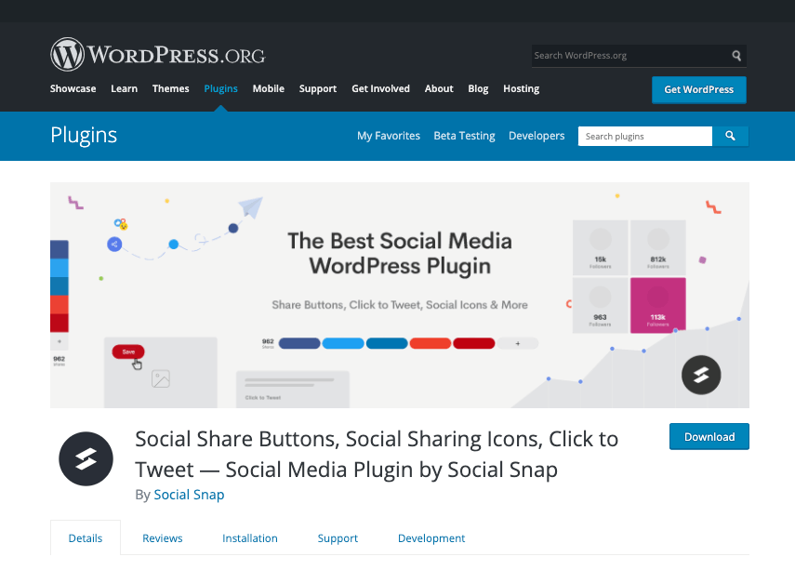
Task: Open the Development tab
Action: tap(431, 538)
